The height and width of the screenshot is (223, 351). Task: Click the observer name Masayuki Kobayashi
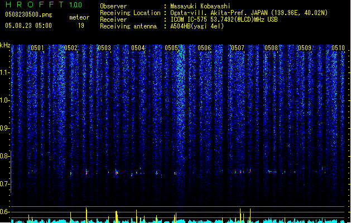200,6
